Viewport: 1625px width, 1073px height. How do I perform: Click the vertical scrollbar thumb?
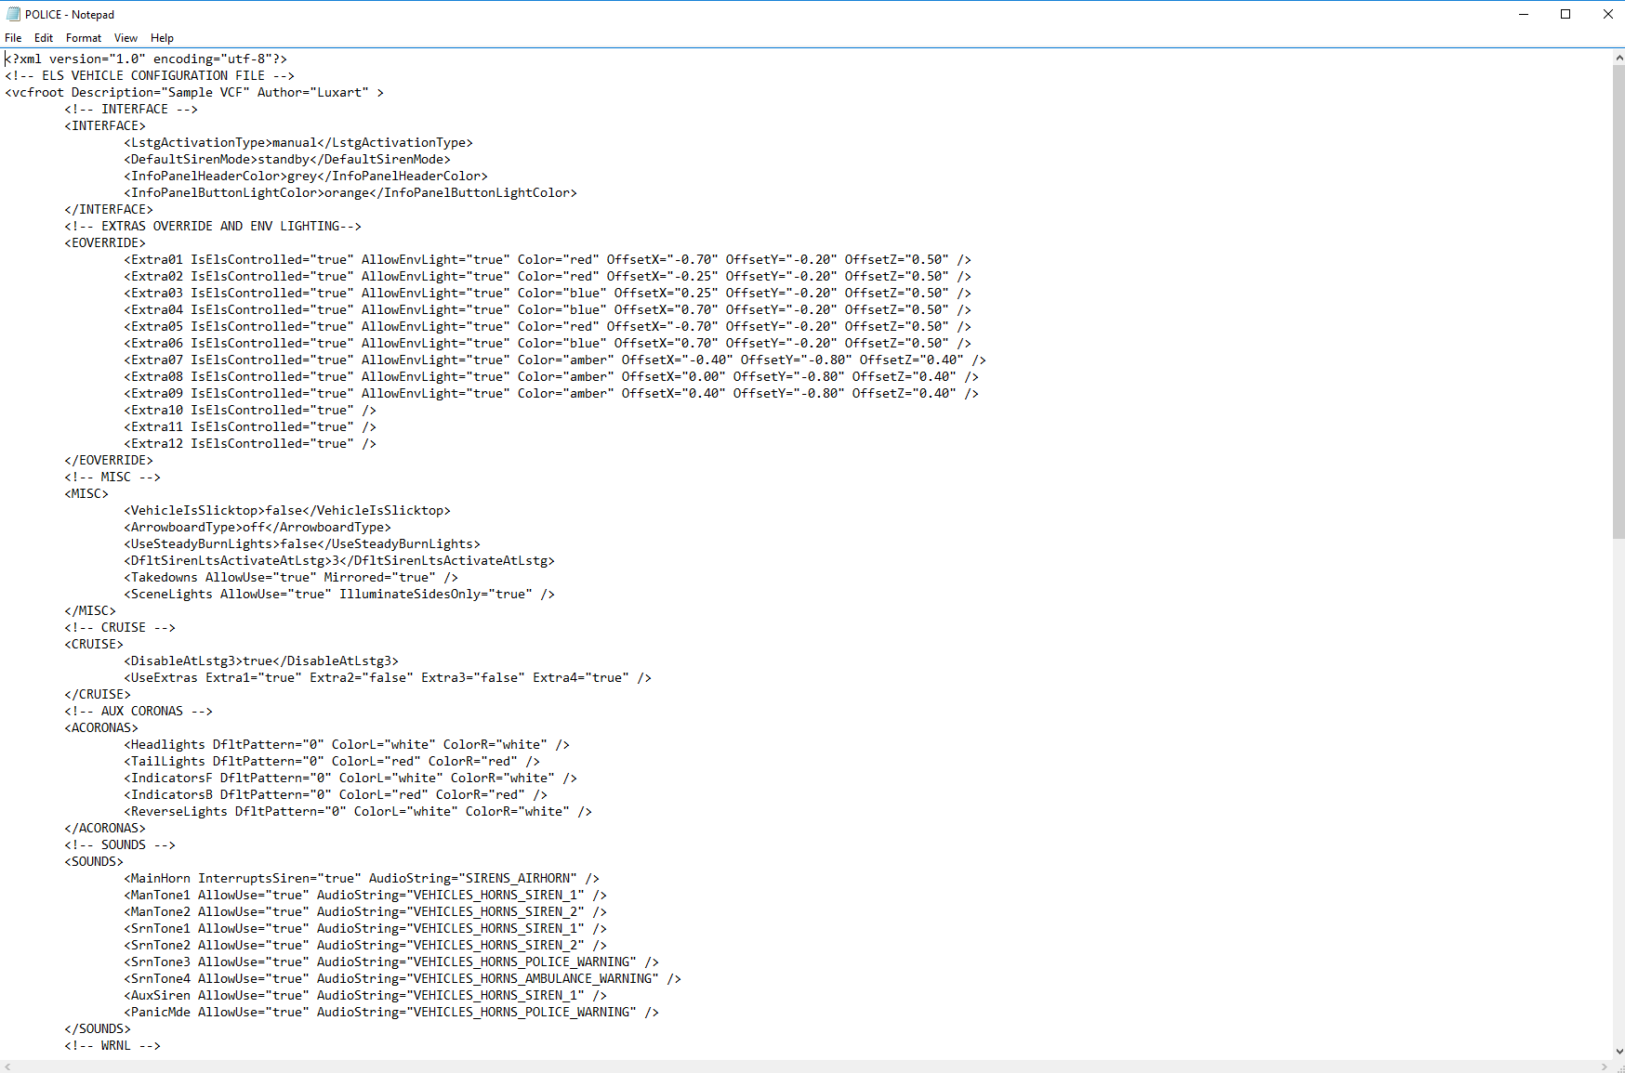[1618, 300]
